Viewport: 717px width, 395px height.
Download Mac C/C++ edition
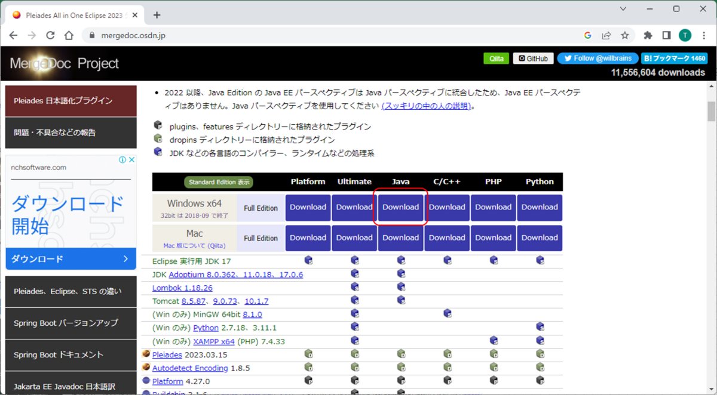point(447,237)
